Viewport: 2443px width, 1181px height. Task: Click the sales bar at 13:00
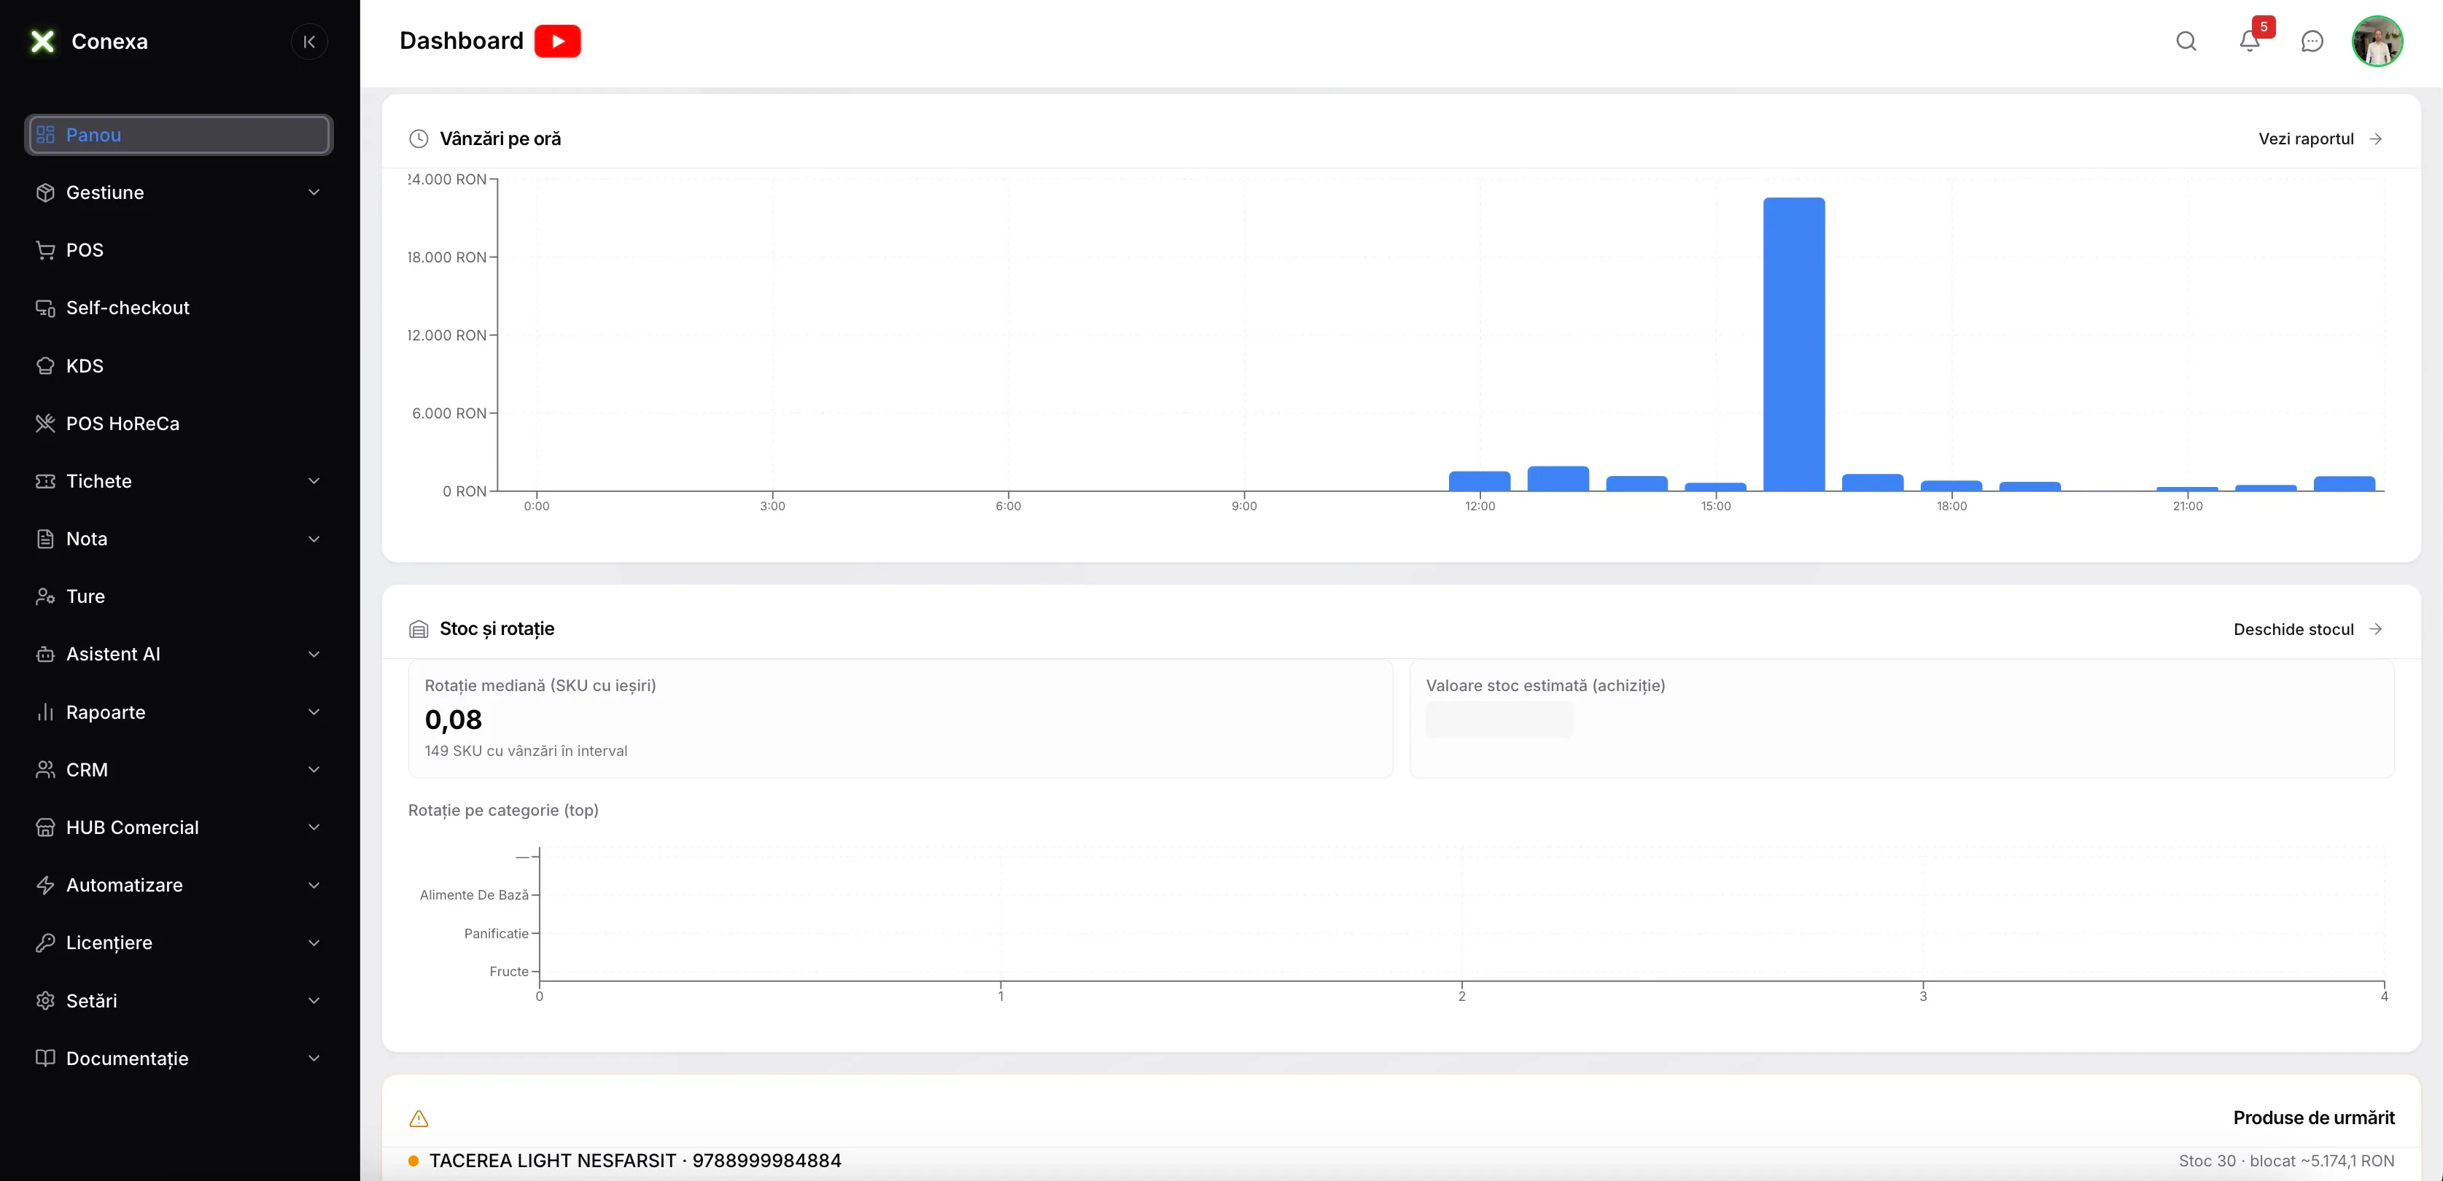[1557, 479]
